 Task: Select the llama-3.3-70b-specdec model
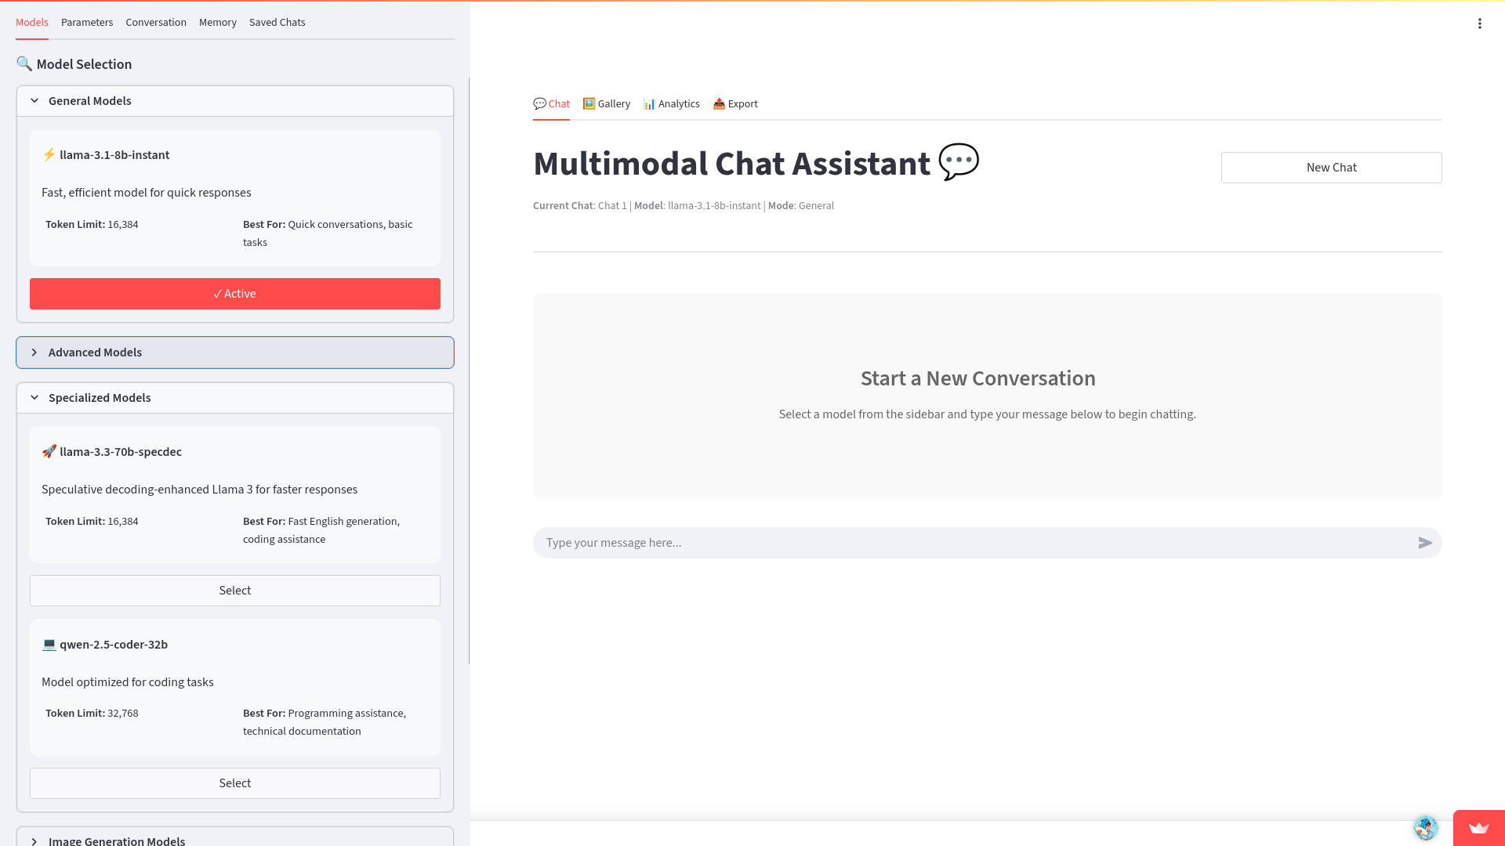pyautogui.click(x=235, y=591)
